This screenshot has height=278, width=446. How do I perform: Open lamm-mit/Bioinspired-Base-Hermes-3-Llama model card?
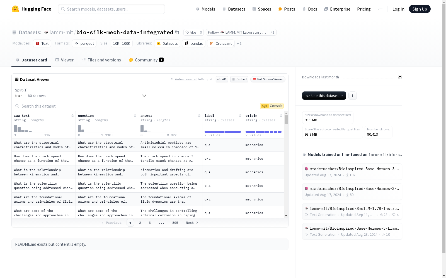point(352,231)
